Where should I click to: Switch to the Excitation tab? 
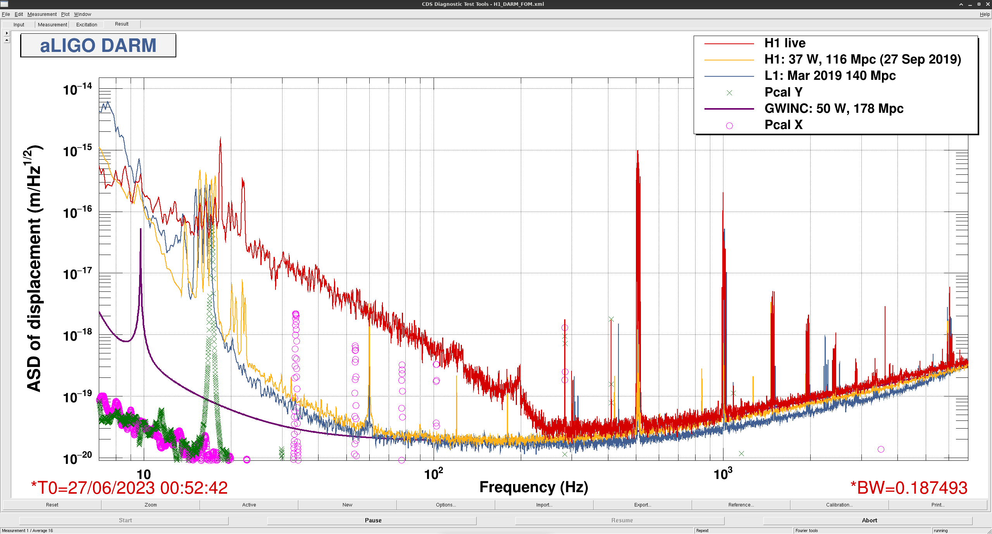[x=86, y=24]
